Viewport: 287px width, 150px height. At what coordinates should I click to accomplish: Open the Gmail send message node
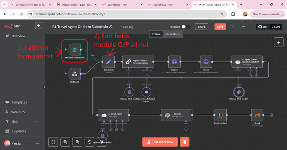click(x=257, y=115)
